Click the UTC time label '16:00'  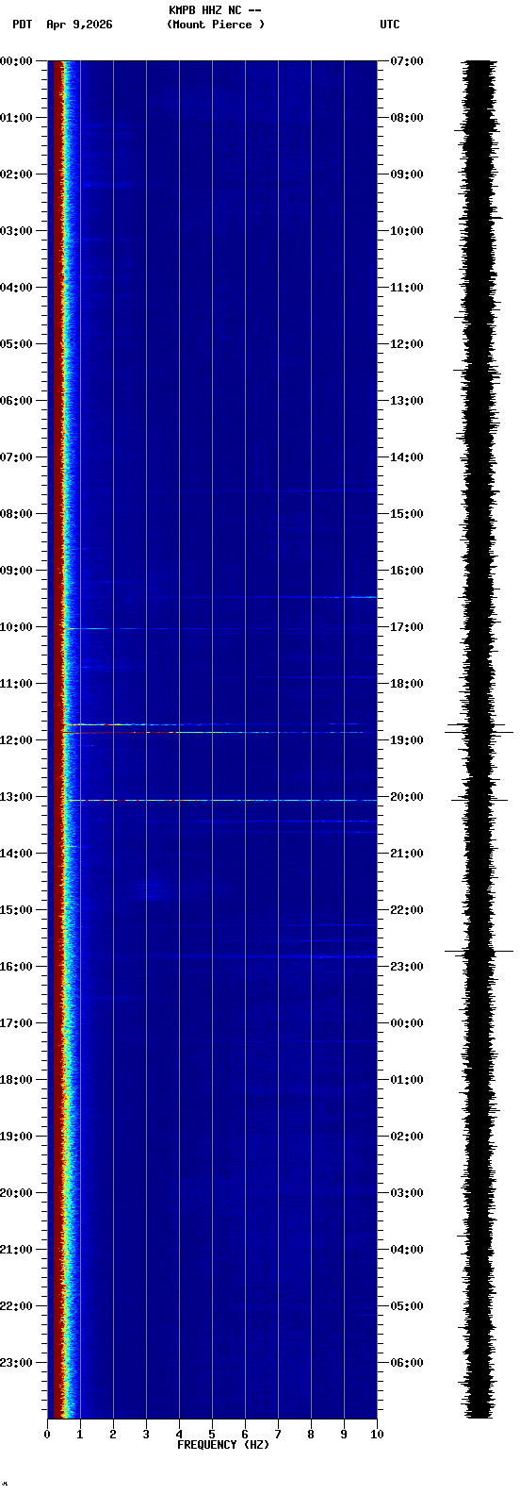click(x=407, y=571)
